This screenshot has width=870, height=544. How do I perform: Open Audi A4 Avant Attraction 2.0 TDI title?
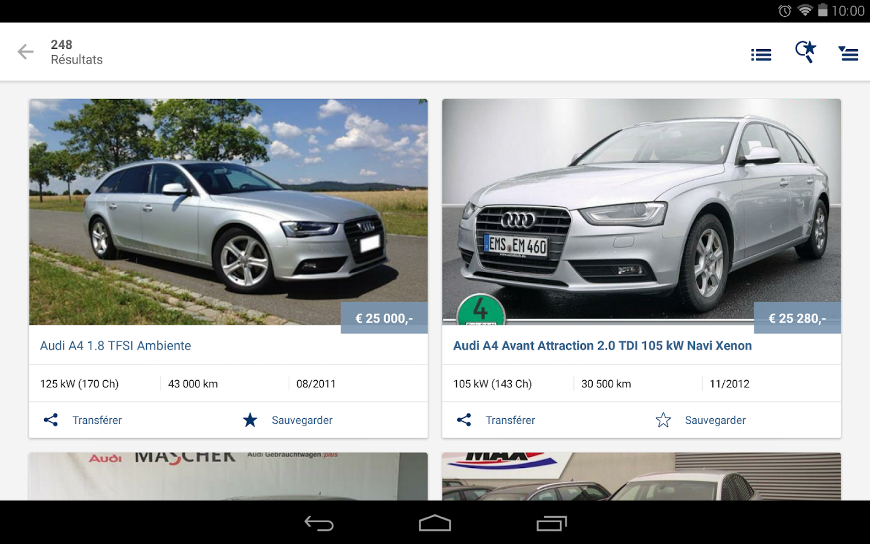[602, 346]
